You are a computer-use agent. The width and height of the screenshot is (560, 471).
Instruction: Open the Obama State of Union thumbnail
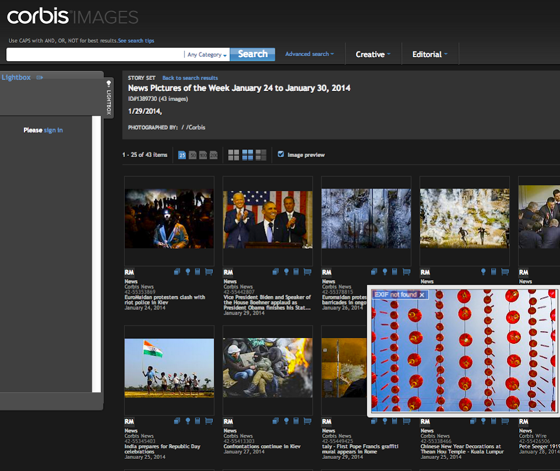click(268, 219)
